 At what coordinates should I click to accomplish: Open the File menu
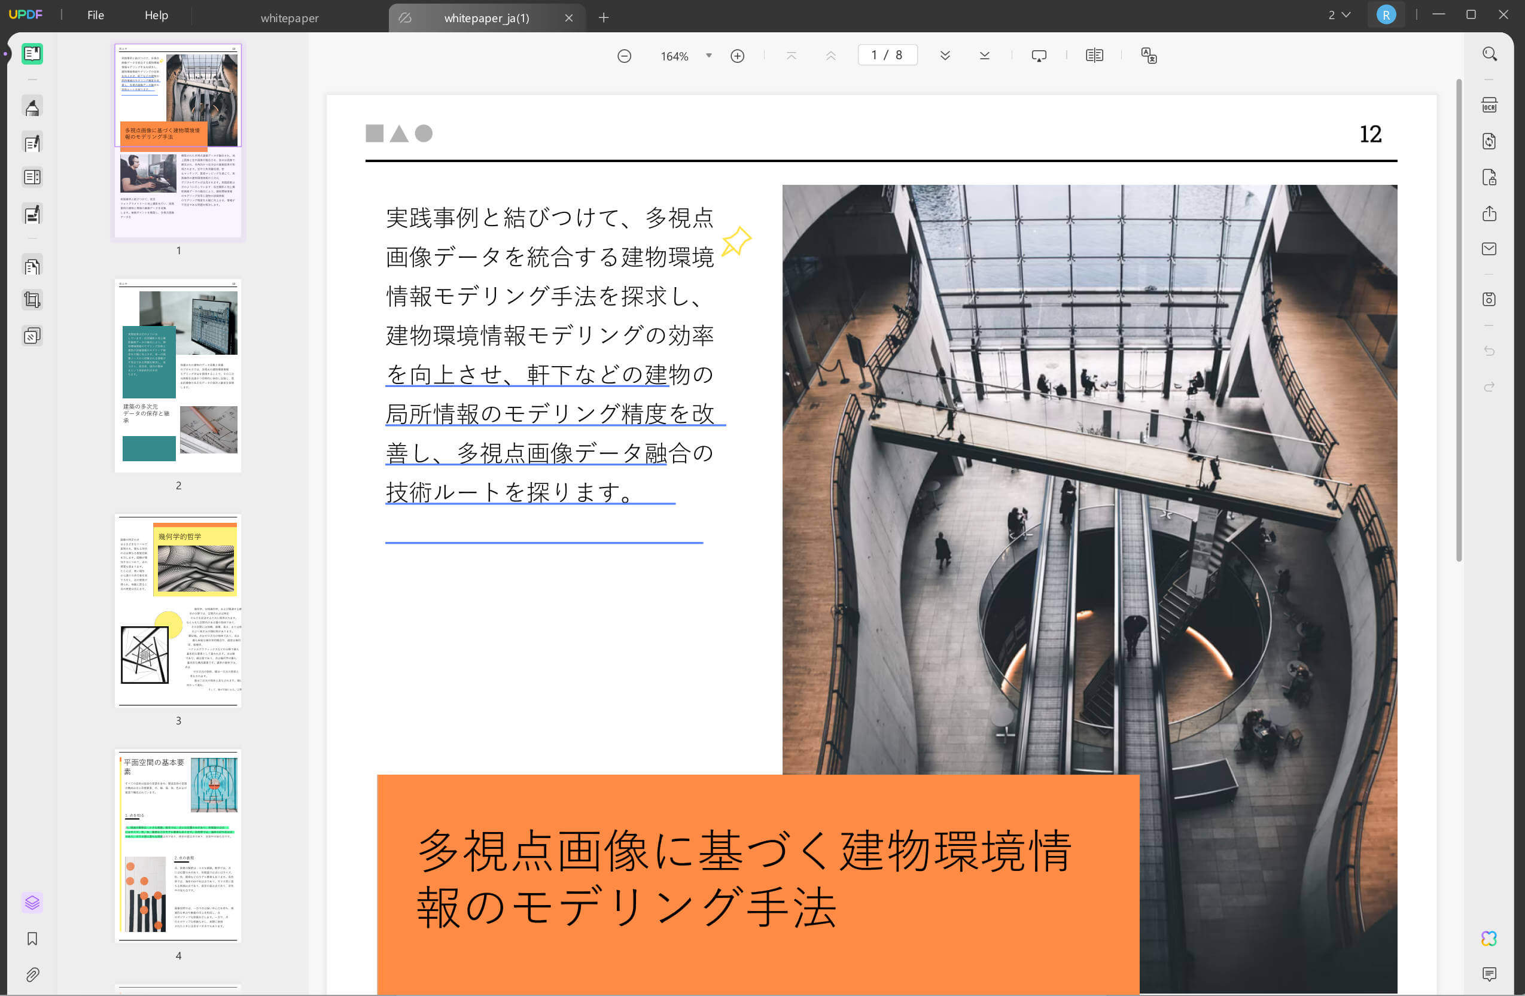(95, 15)
